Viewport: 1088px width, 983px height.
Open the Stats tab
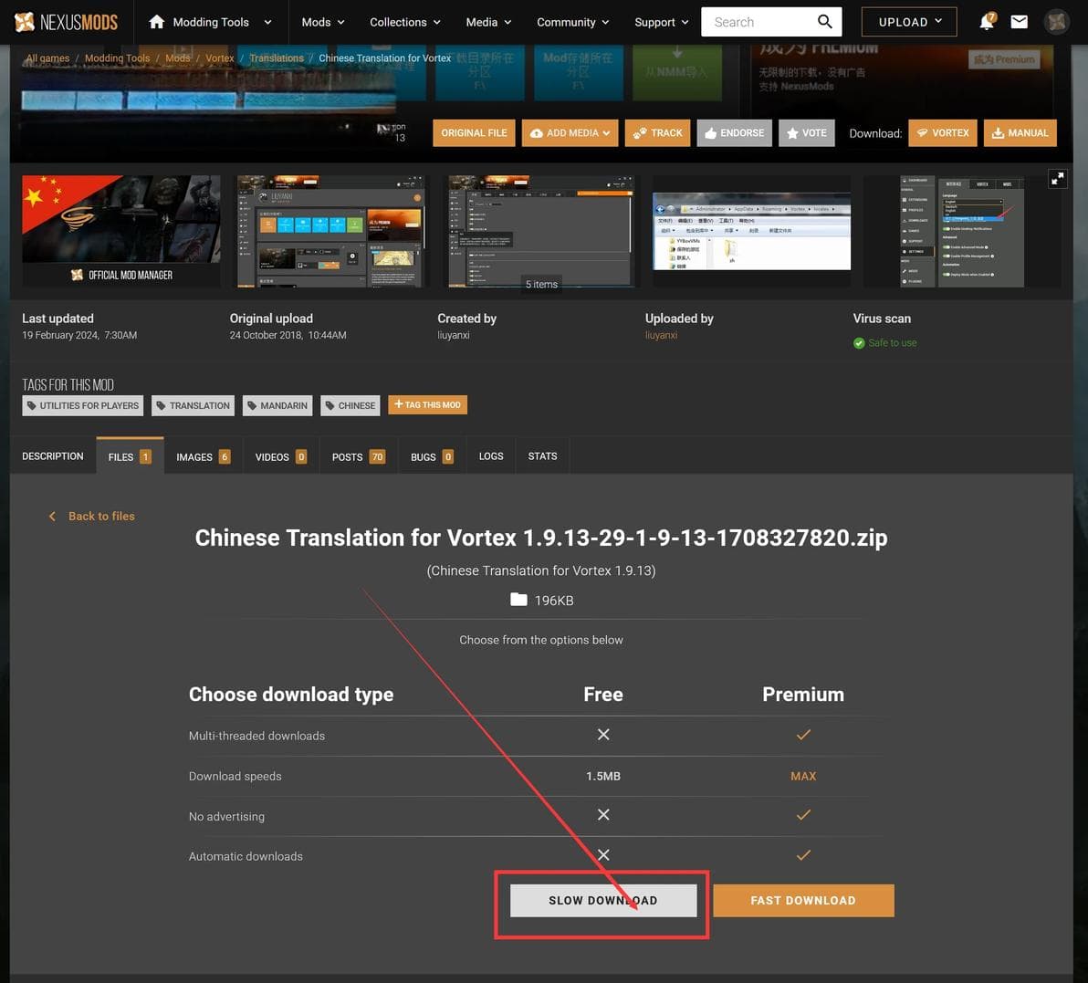click(x=542, y=455)
